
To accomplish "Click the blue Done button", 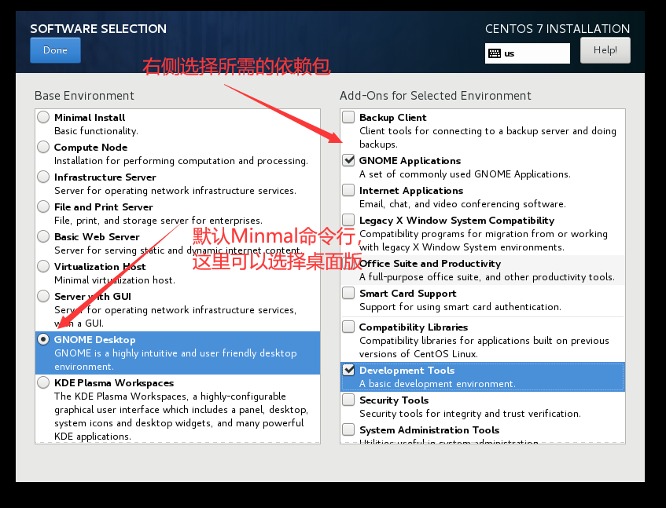I will pyautogui.click(x=55, y=50).
